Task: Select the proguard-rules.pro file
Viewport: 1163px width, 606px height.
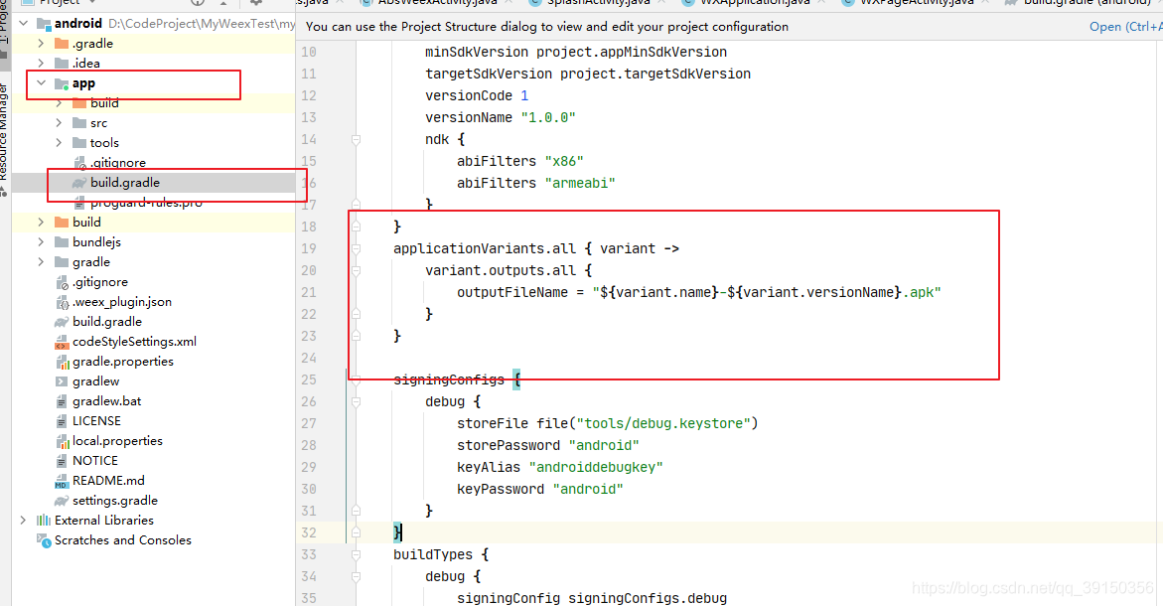Action: pyautogui.click(x=146, y=203)
